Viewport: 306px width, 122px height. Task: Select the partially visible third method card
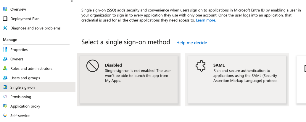[x=301, y=80]
